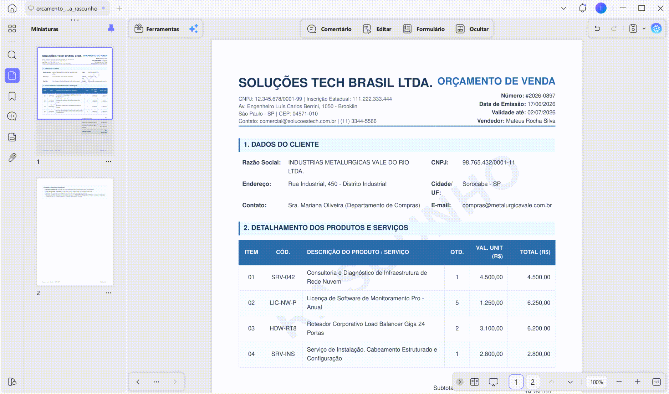
Task: Click the compras@metalurgicavale.com.br email
Action: pos(507,205)
